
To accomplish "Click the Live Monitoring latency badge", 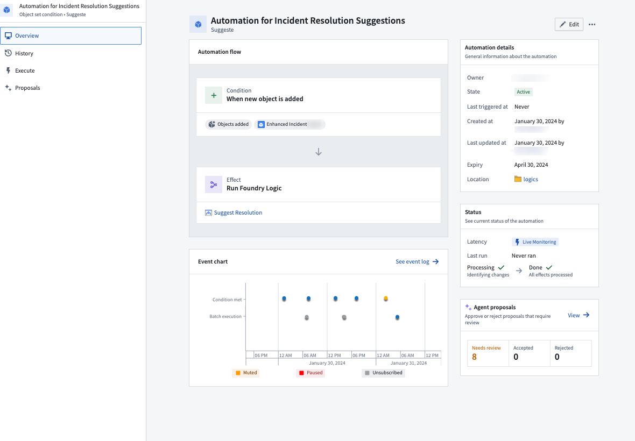I will point(535,242).
